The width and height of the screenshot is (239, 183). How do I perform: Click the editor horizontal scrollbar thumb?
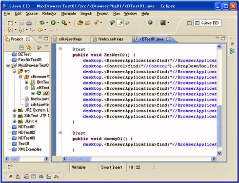tap(80, 159)
